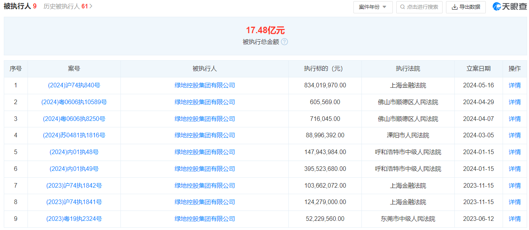View 详情 for case (2023)沪74执1841号

(x=514, y=202)
